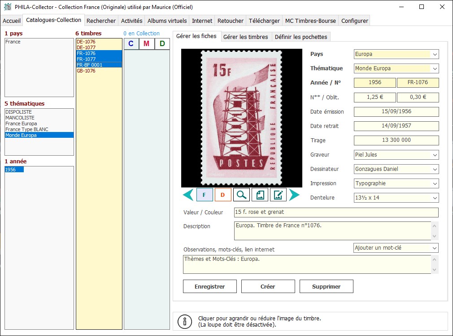Viewport: 453px width, 336px height.
Task: Activate the magnifier loupe icon
Action: 241,195
